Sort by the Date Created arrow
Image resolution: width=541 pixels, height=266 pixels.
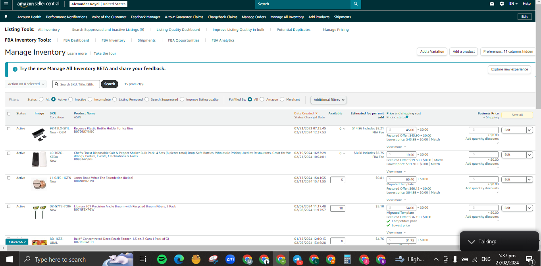point(316,113)
